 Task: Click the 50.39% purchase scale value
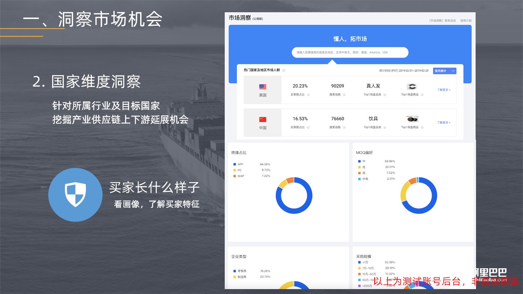click(390, 262)
